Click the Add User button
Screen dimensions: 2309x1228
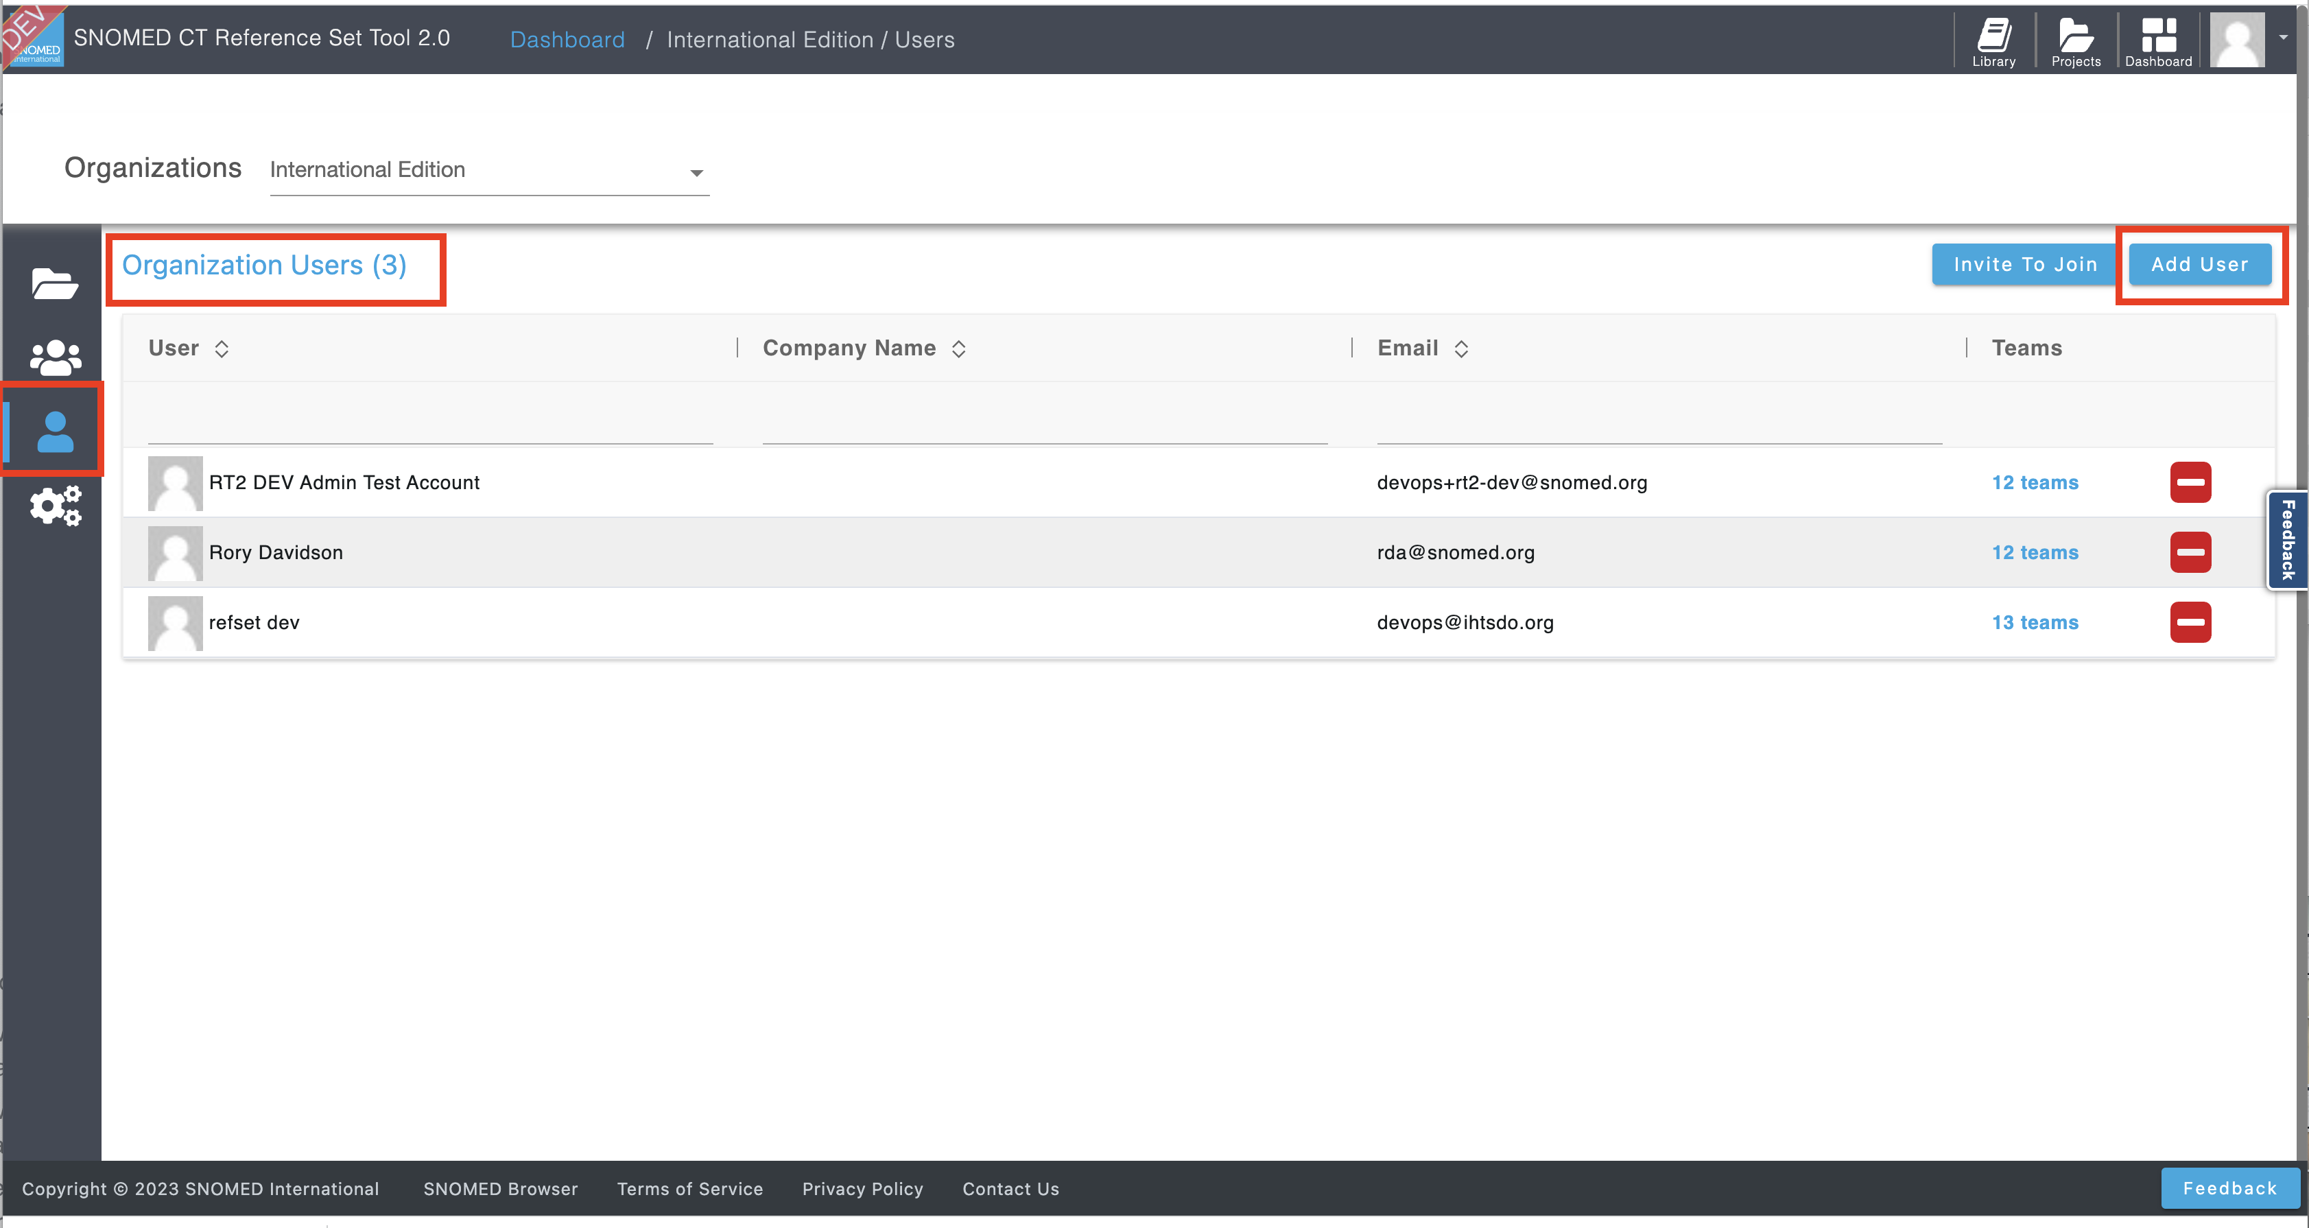click(x=2200, y=264)
